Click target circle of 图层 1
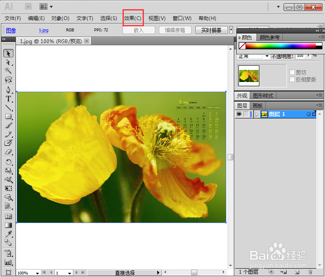This screenshot has width=325, height=277. (308, 114)
